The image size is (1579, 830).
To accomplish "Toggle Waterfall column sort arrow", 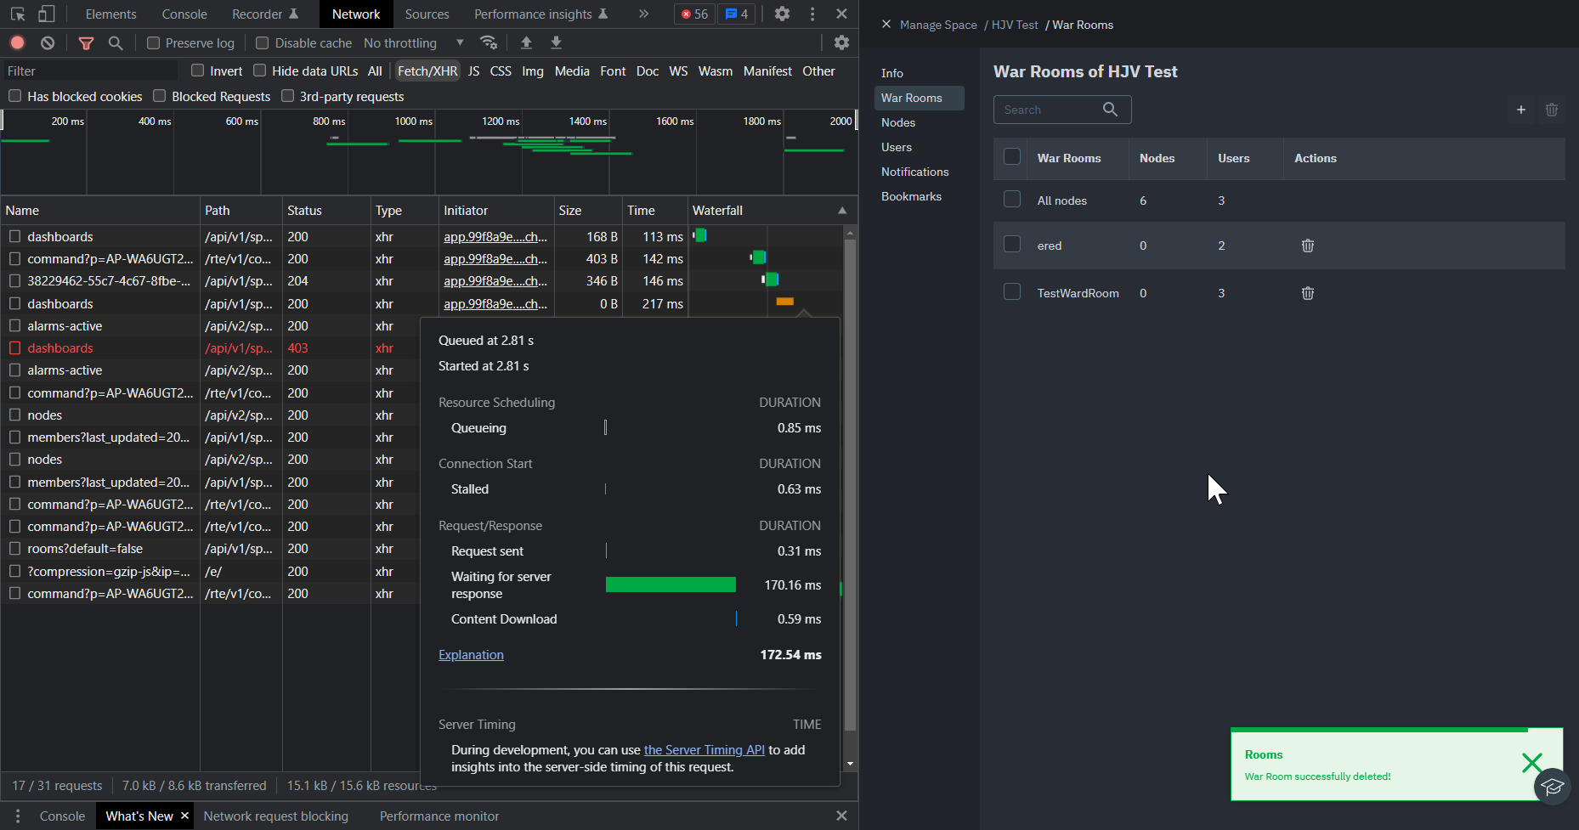I will pyautogui.click(x=842, y=211).
